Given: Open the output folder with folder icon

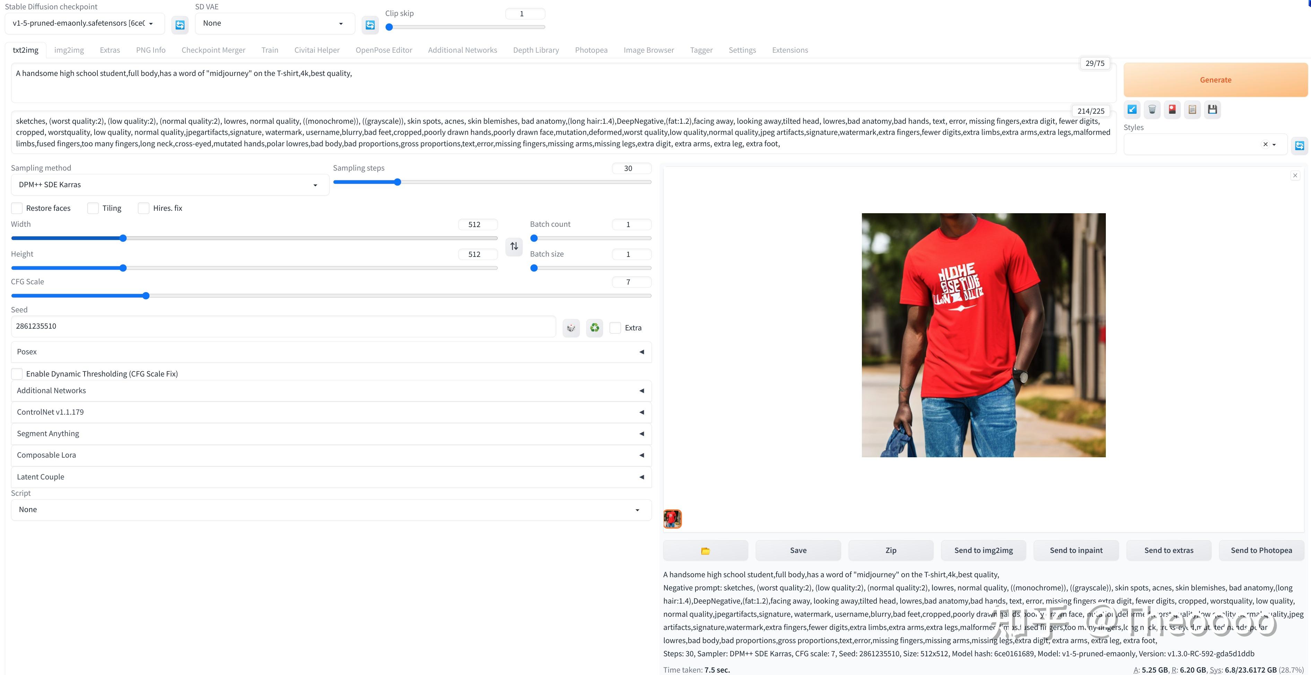Looking at the screenshot, I should (x=705, y=550).
